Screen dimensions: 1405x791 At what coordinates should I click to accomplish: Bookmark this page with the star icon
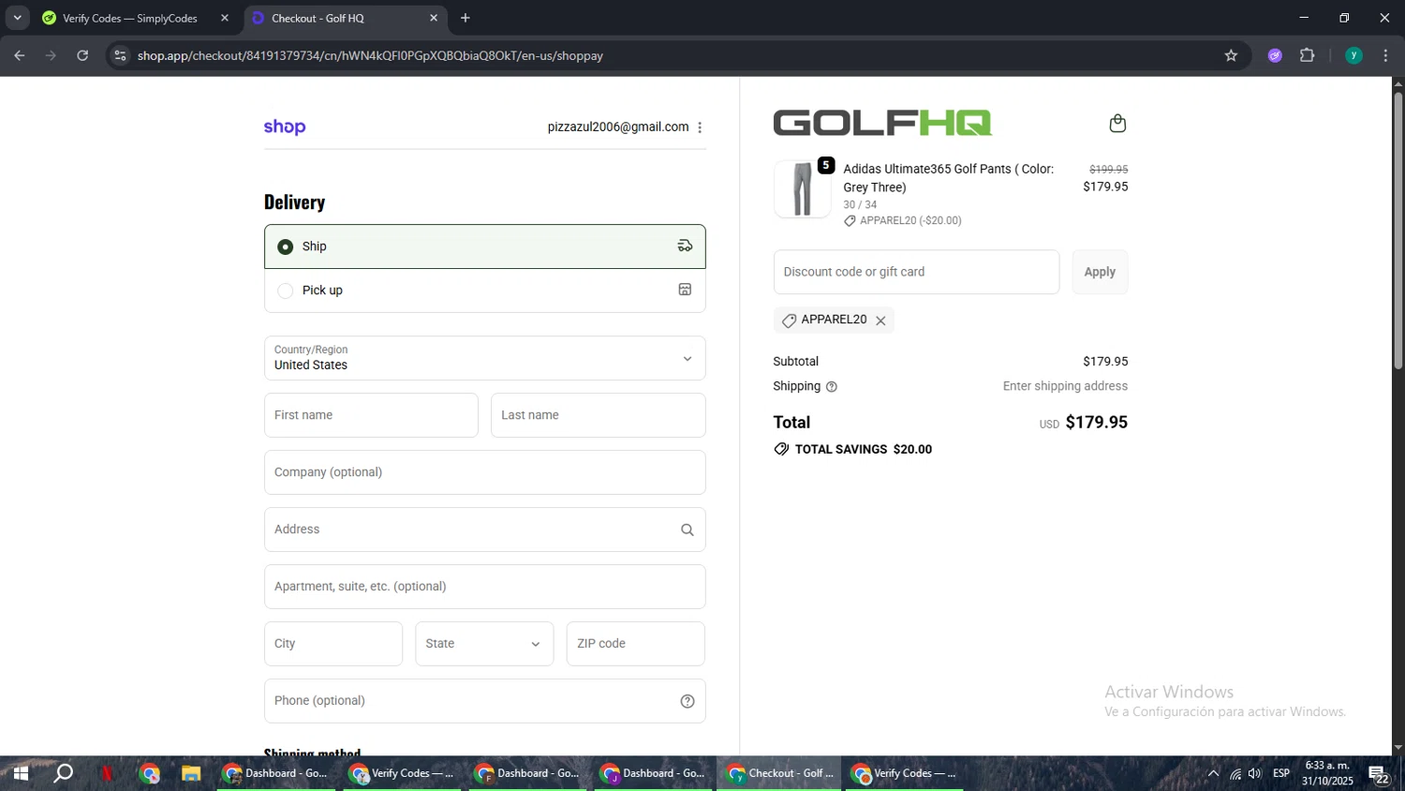click(1231, 55)
